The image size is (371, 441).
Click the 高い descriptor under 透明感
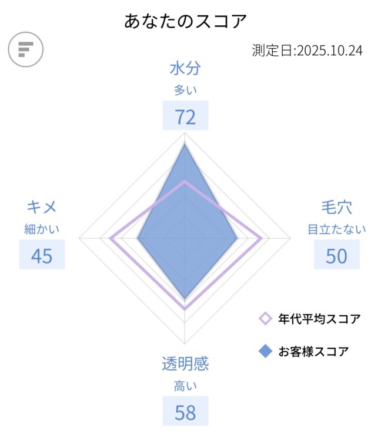pos(185,386)
